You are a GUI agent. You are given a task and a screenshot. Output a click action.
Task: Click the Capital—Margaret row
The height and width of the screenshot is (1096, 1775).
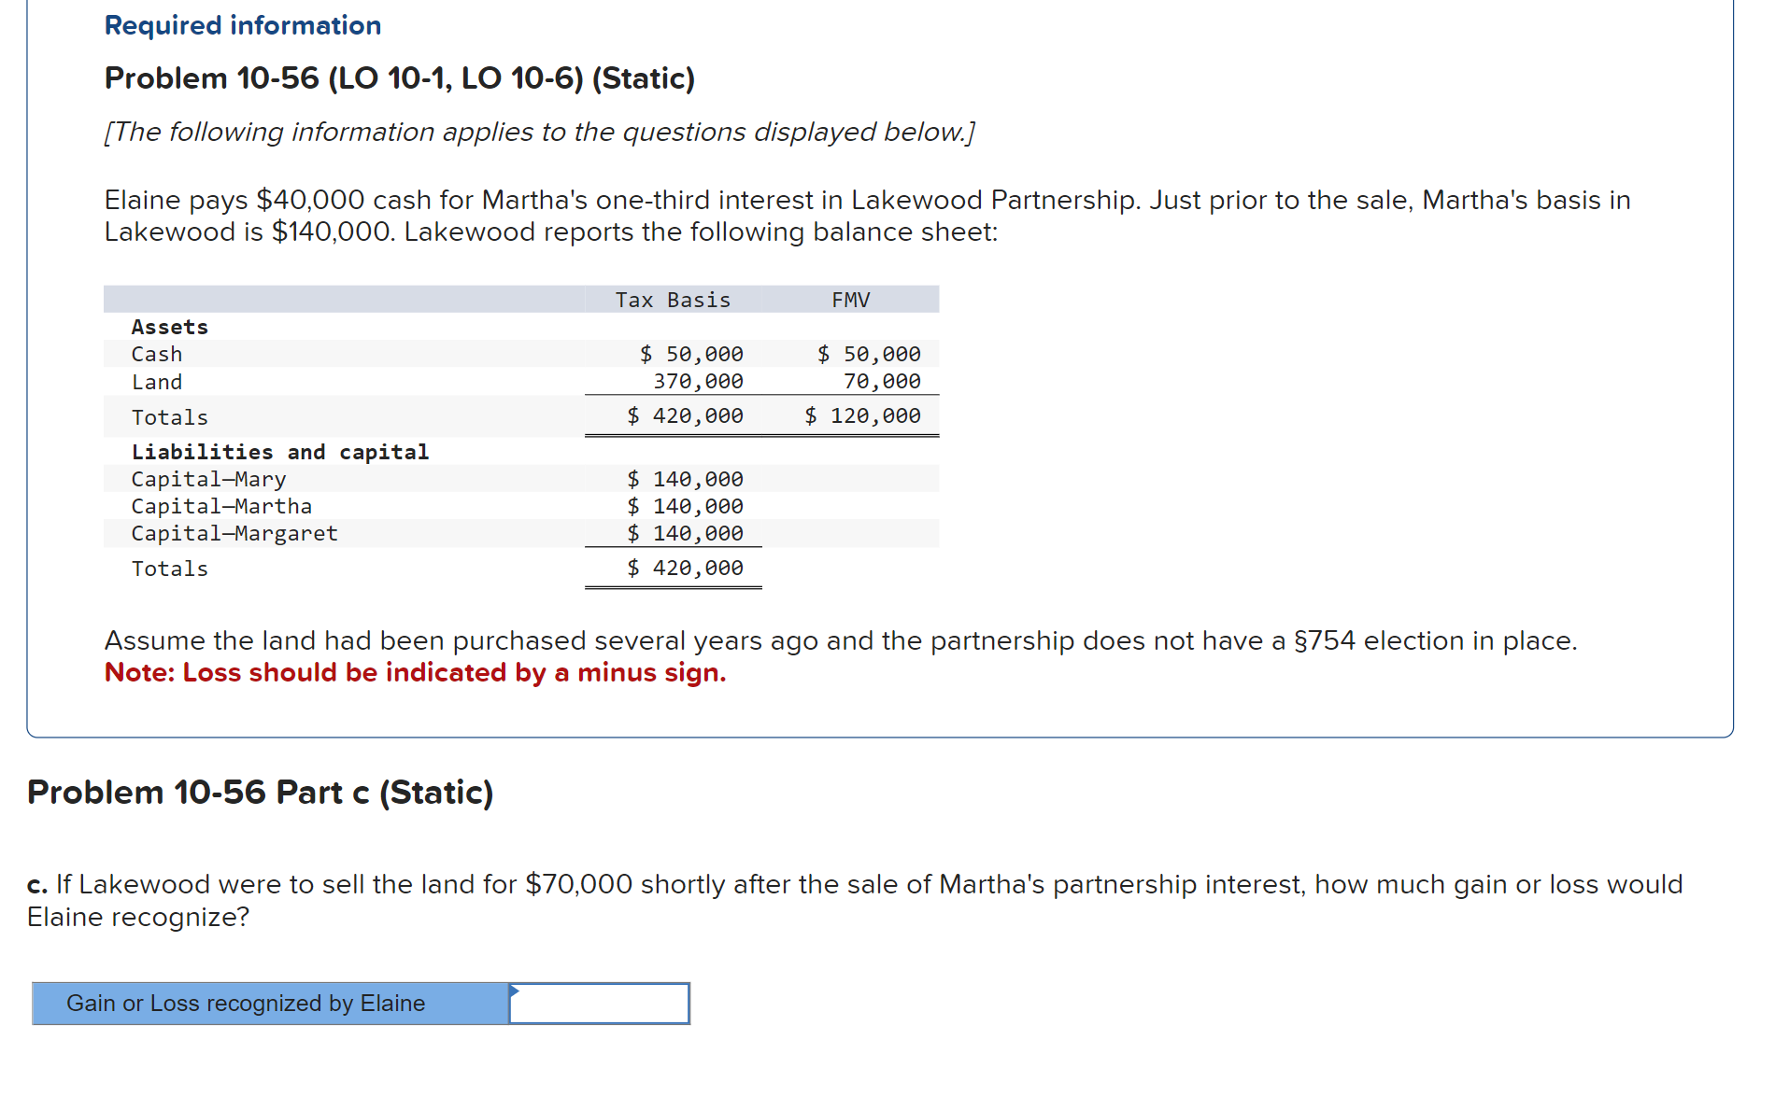point(234,533)
